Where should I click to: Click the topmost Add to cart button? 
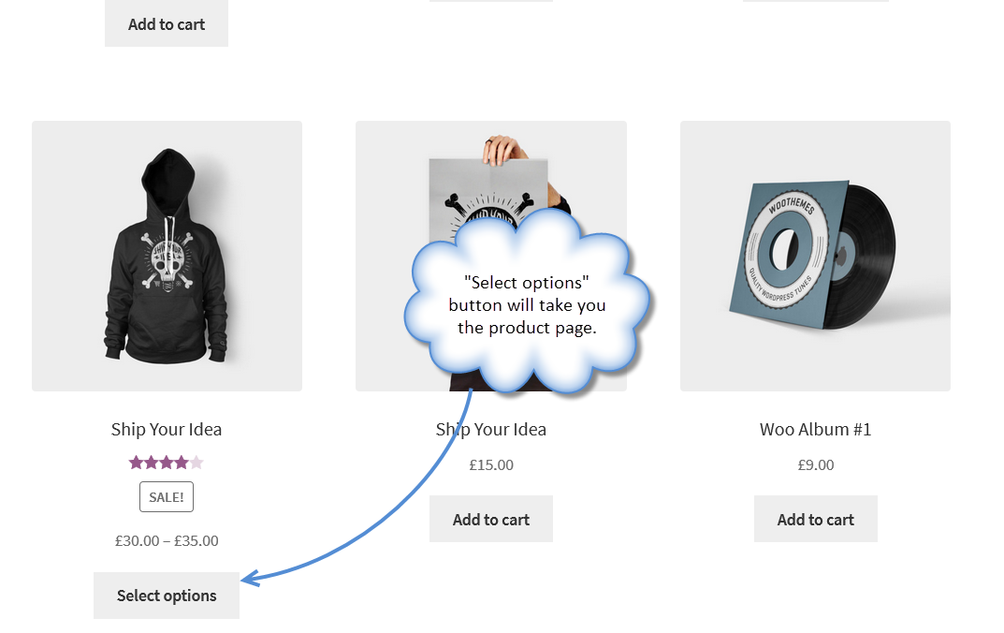click(x=166, y=23)
